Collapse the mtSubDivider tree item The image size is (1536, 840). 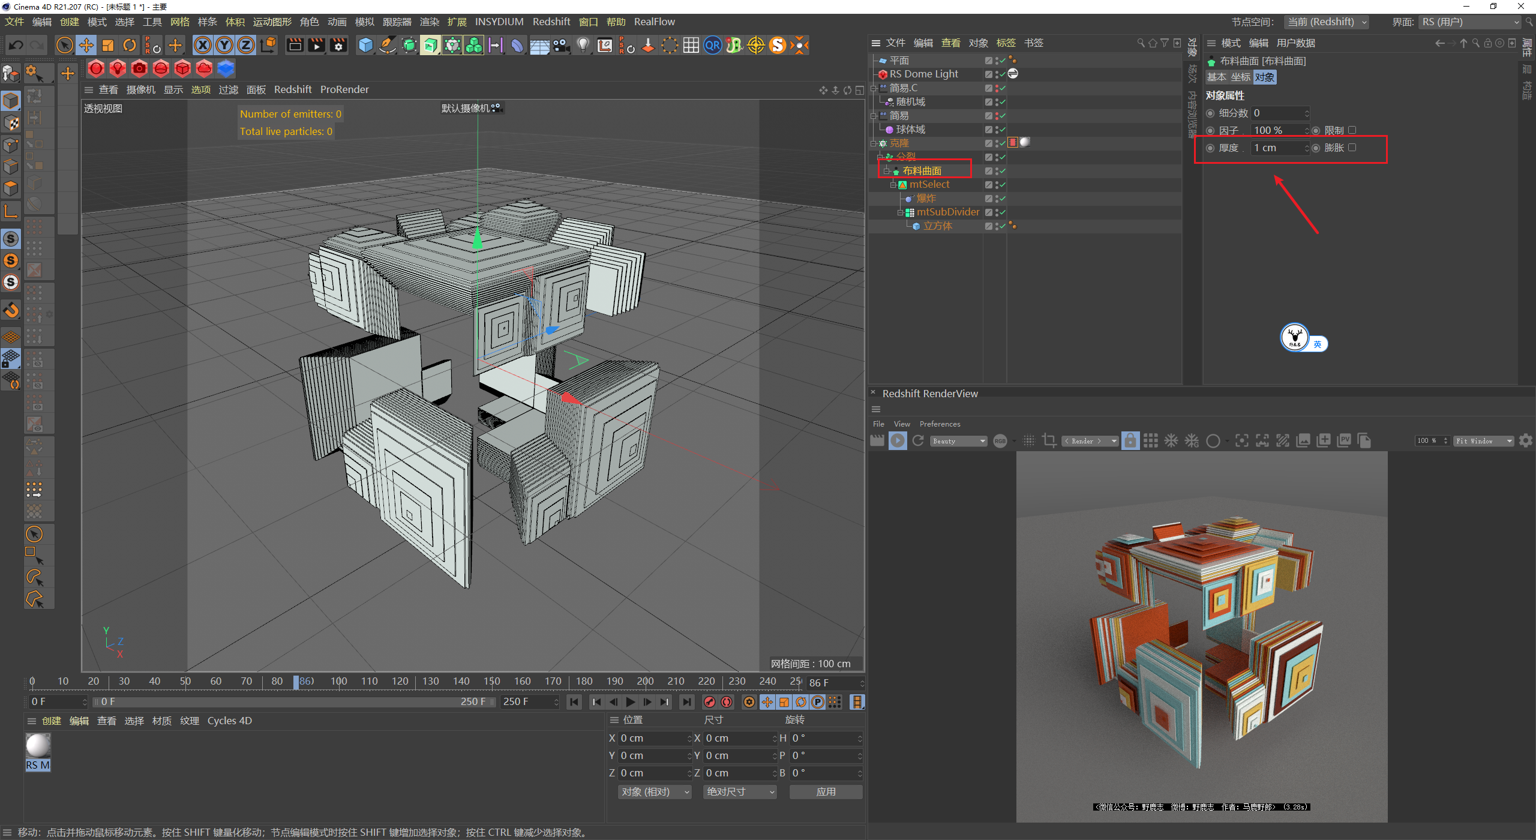pos(900,212)
